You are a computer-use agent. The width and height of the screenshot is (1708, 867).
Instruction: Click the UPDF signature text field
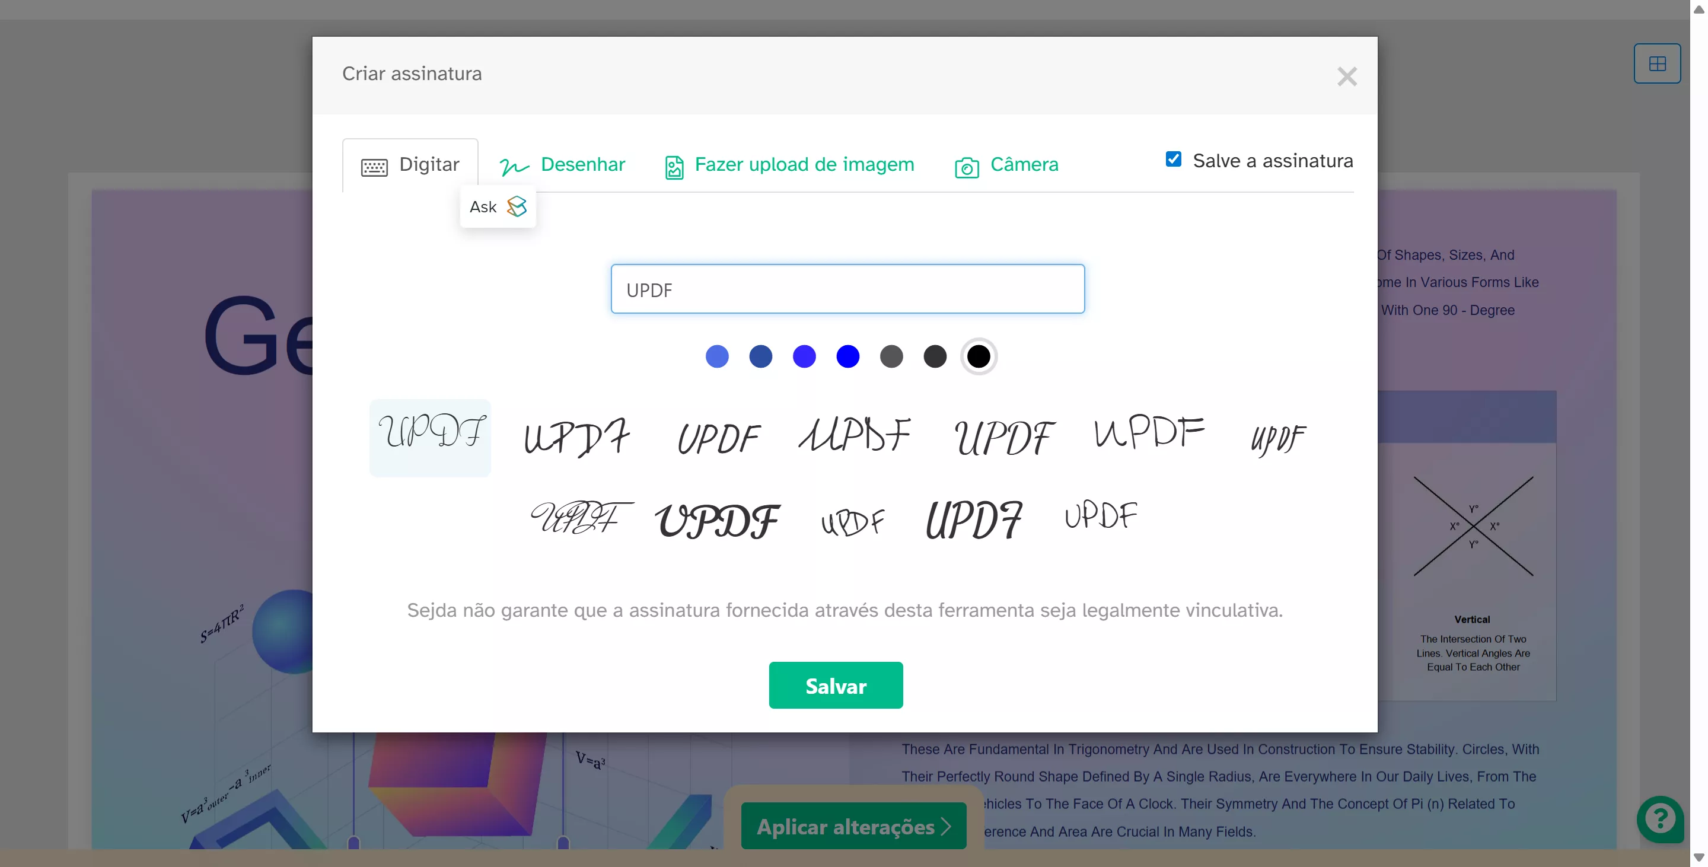(847, 289)
